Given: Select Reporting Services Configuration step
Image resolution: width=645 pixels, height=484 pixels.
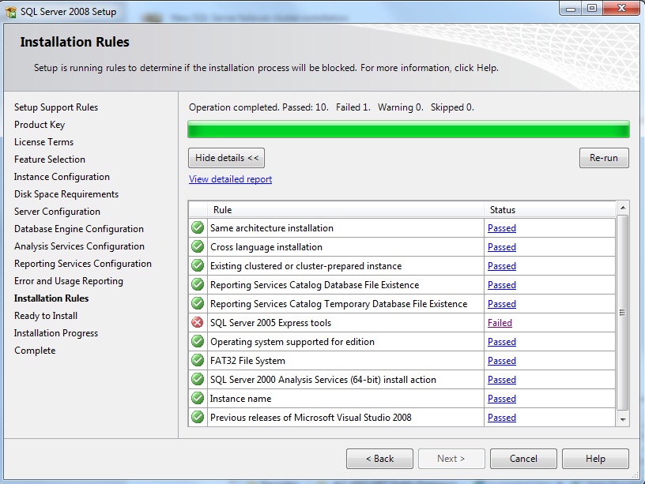Looking at the screenshot, I should [x=83, y=264].
